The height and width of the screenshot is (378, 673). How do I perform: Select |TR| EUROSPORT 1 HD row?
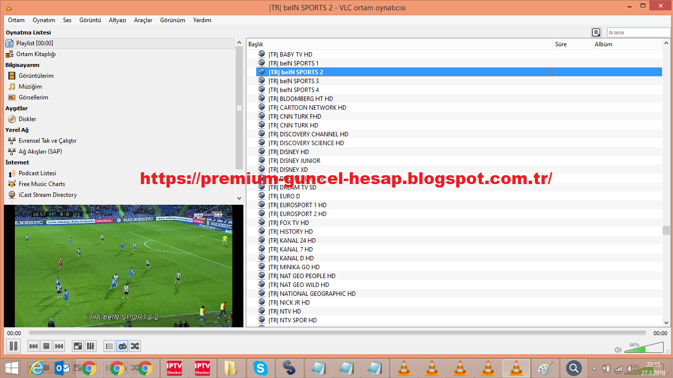tap(454, 205)
